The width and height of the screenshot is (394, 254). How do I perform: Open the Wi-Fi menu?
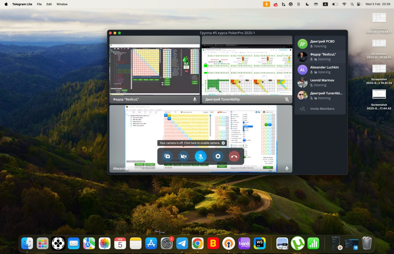point(344,4)
